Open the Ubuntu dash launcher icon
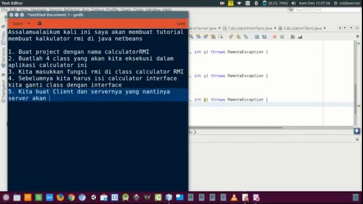This screenshot has width=363, height=204. point(6,197)
